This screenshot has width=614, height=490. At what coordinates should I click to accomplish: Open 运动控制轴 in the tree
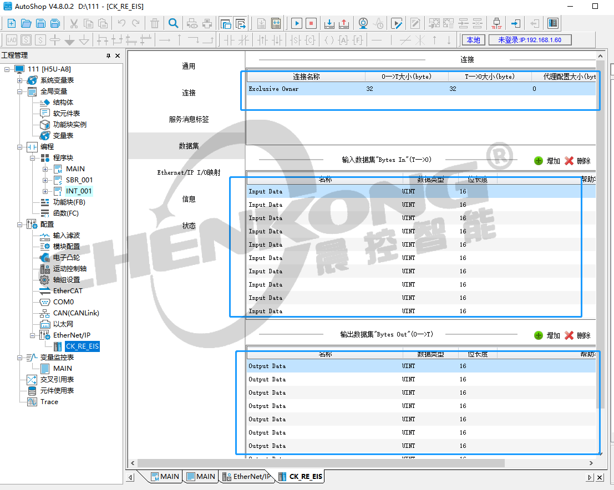[70, 268]
